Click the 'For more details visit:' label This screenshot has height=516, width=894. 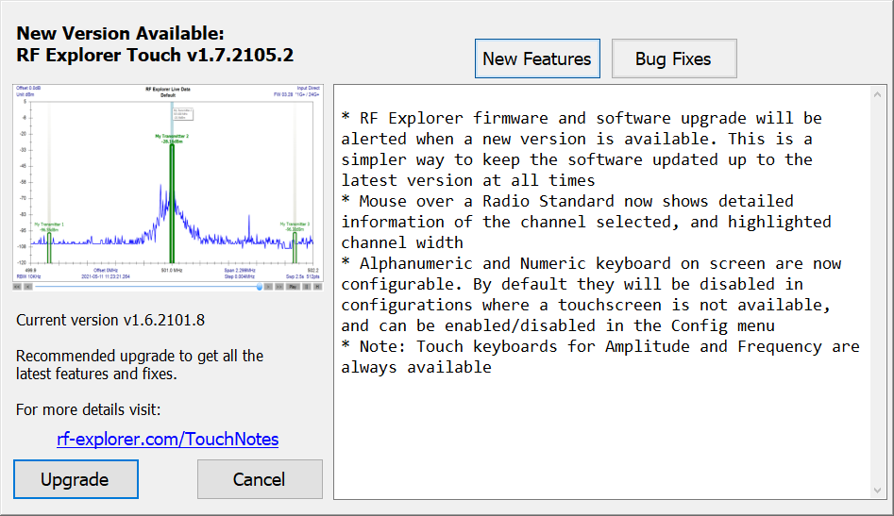pyautogui.click(x=89, y=409)
